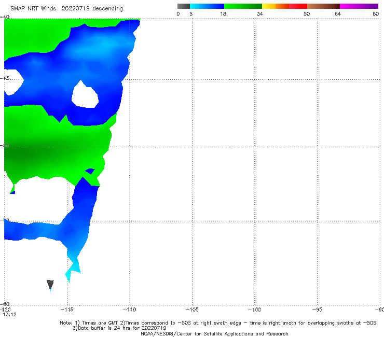Viewport: 384px width, 337px height.
Task: Click the dark gray low-wind triangle marker
Action: (50, 285)
